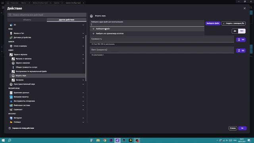Click the audio file input field
This screenshot has height=143, width=254.
pos(147,23)
